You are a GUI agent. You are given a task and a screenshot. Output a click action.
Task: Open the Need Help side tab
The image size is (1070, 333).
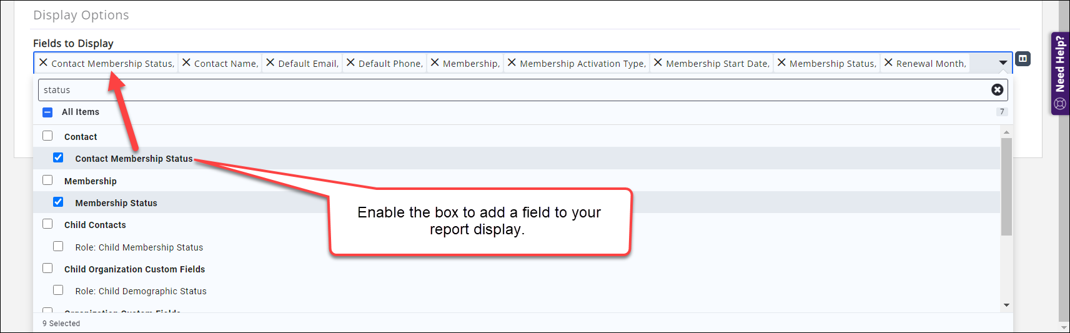[x=1060, y=73]
